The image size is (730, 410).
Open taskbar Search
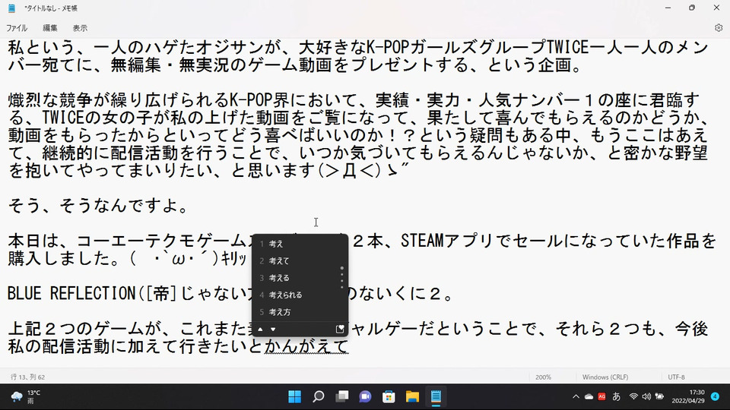[x=319, y=396]
